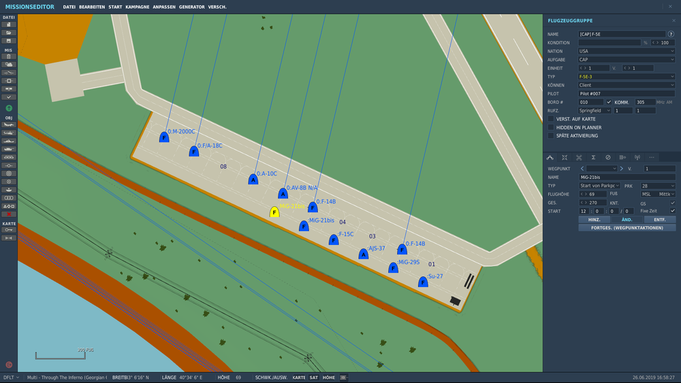Click the ENTF. delete waypoint button
Image resolution: width=681 pixels, height=383 pixels.
660,220
